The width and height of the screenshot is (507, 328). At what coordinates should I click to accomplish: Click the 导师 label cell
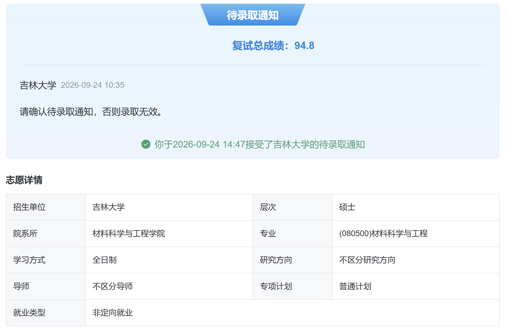point(46,286)
